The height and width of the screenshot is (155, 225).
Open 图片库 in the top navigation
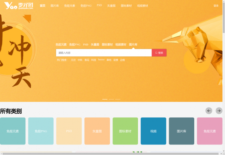[55, 6]
